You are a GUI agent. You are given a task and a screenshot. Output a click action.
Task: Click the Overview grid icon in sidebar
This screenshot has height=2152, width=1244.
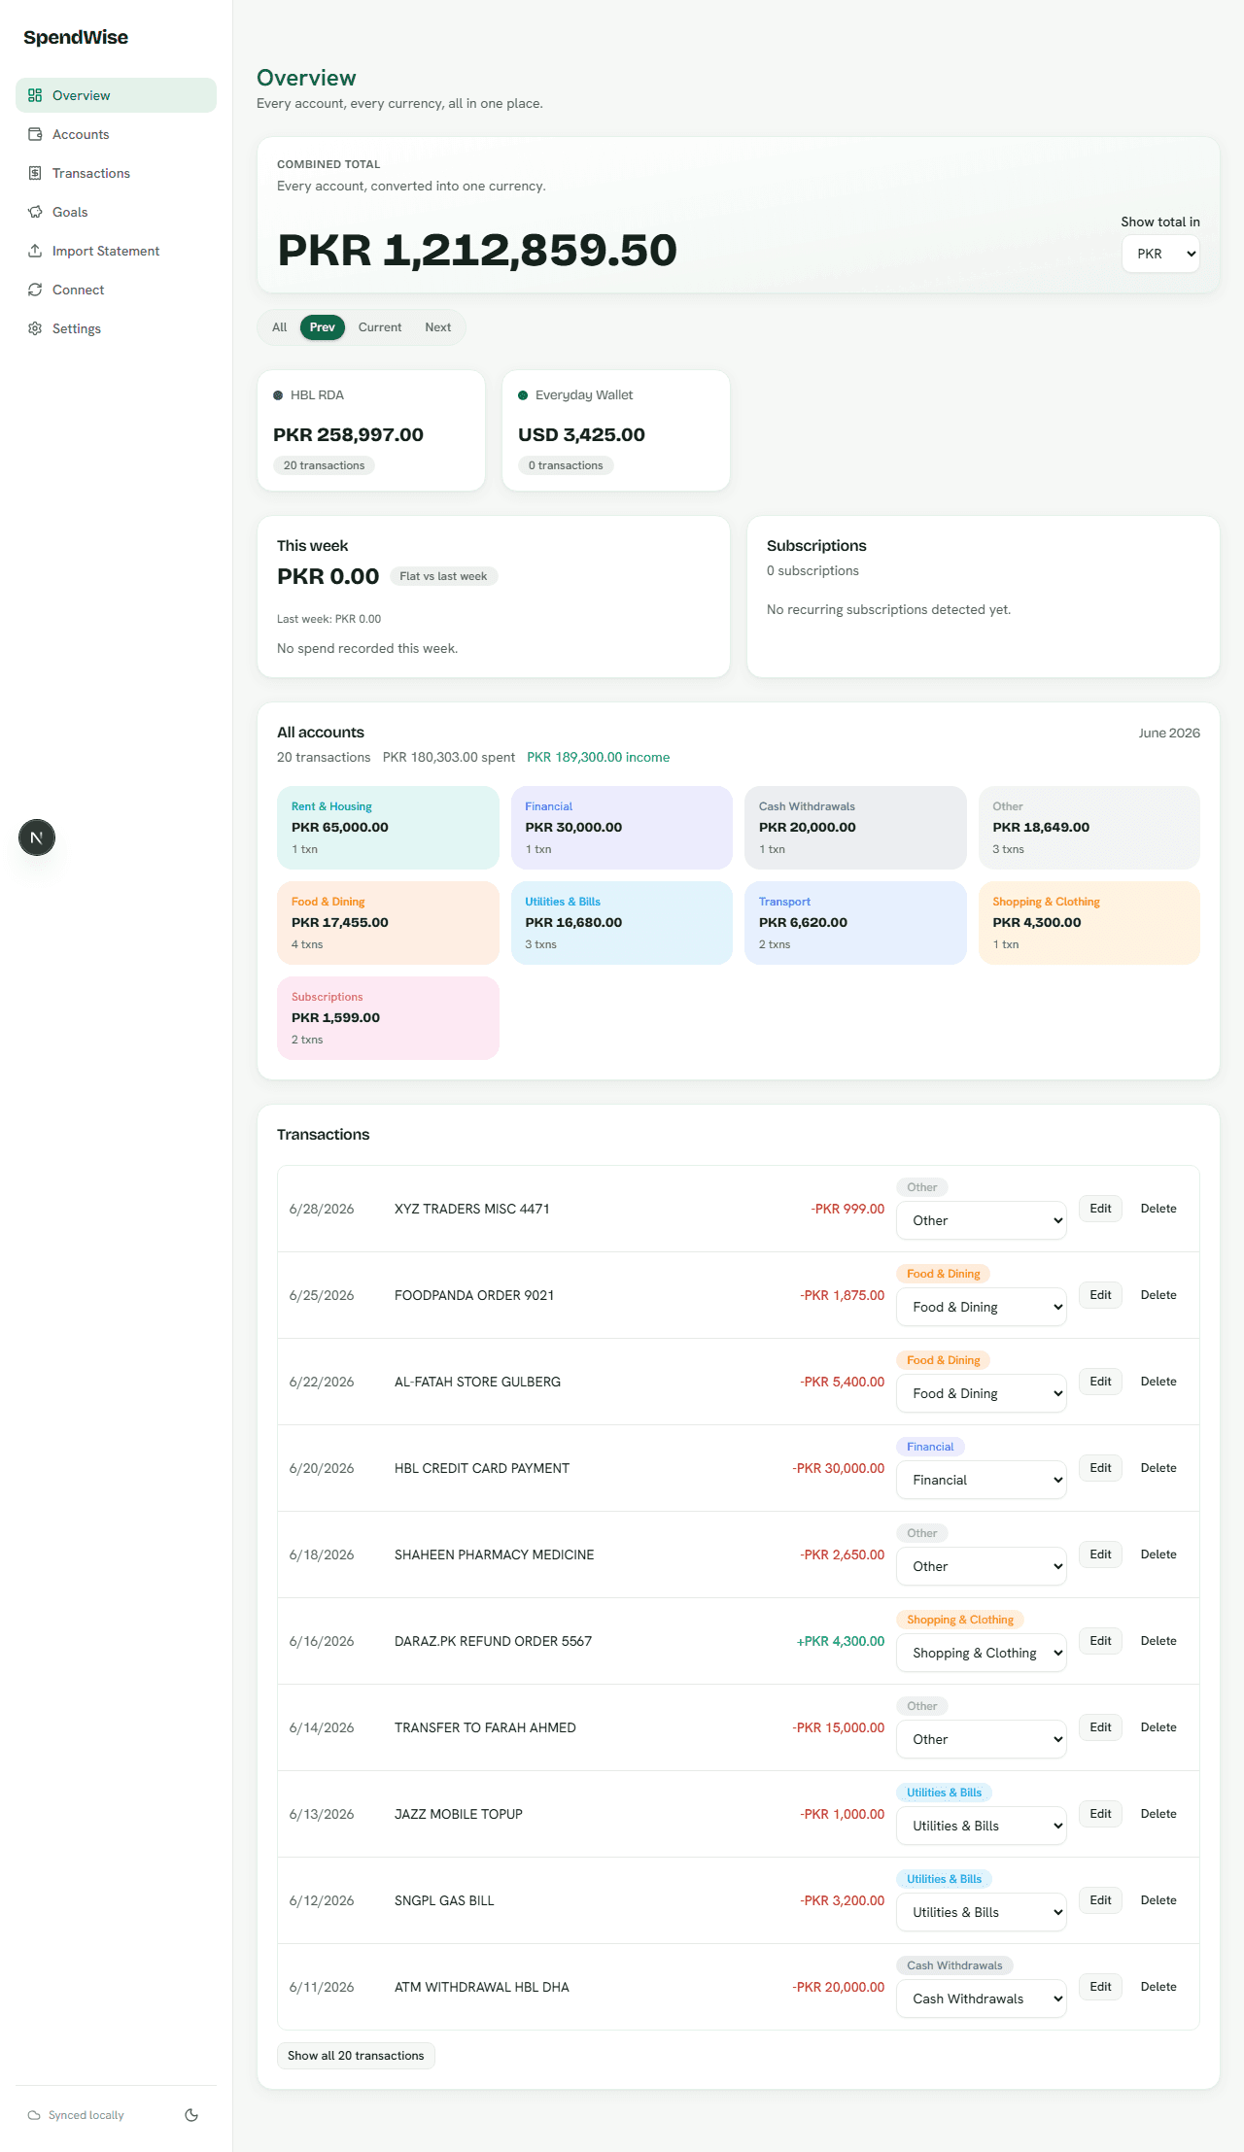pos(35,95)
